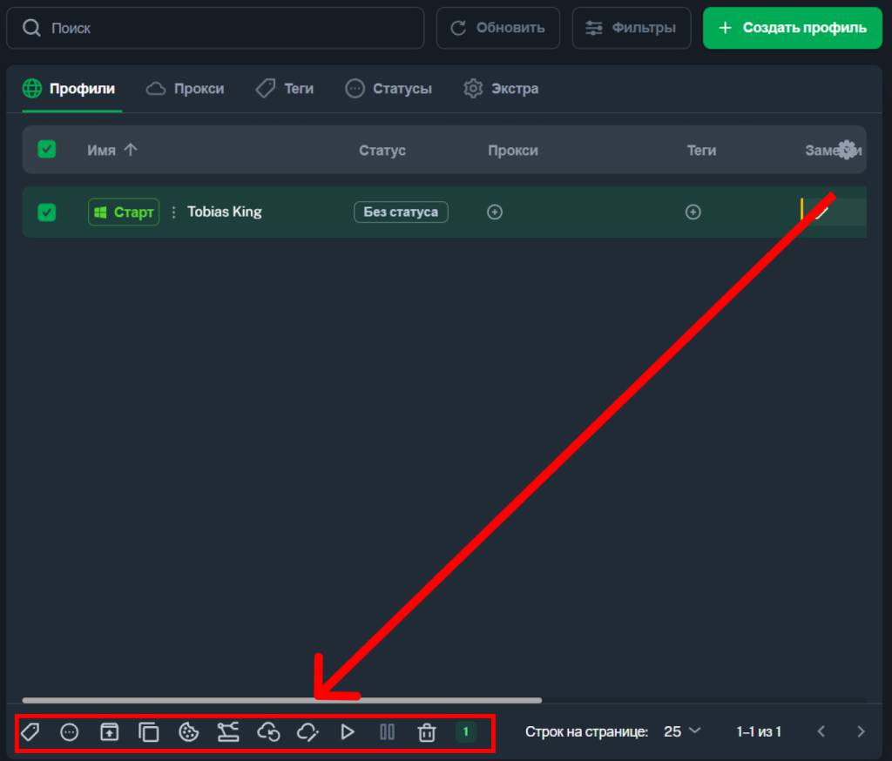Click the duplicate profiles icon
The width and height of the screenshot is (892, 761).
(149, 732)
